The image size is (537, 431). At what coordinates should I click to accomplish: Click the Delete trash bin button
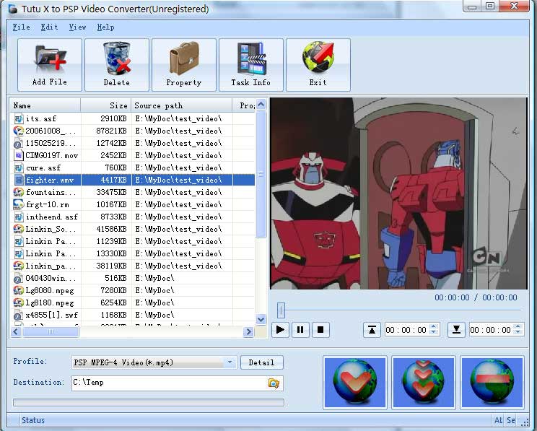[117, 65]
